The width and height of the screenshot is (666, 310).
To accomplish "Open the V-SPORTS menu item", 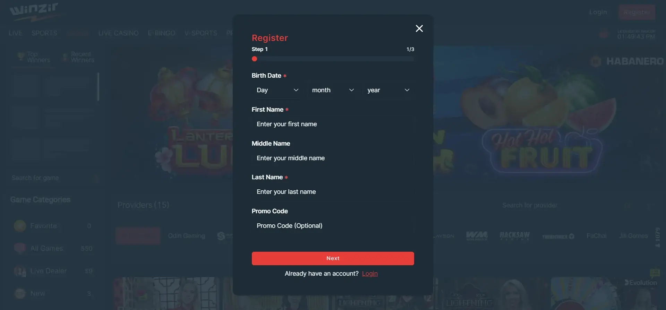I will tap(200, 33).
